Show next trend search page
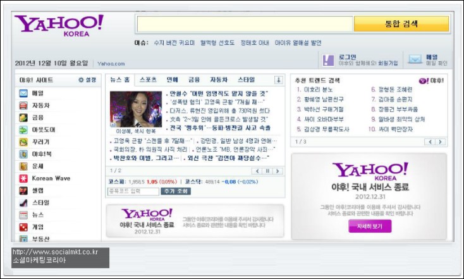The width and height of the screenshot is (464, 279). (x=441, y=142)
